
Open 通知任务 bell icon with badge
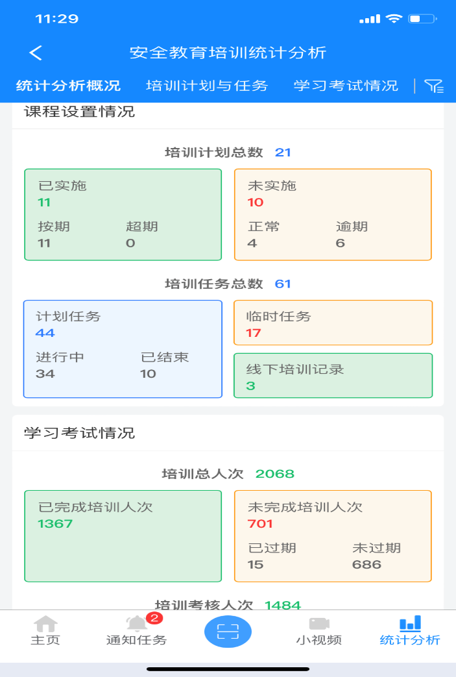(x=137, y=624)
